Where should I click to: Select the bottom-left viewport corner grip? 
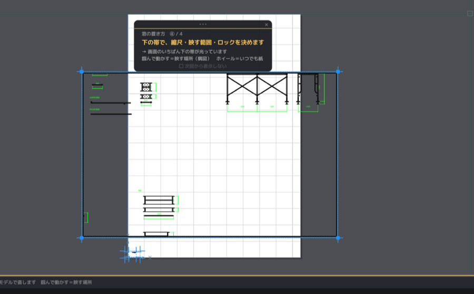pos(82,238)
